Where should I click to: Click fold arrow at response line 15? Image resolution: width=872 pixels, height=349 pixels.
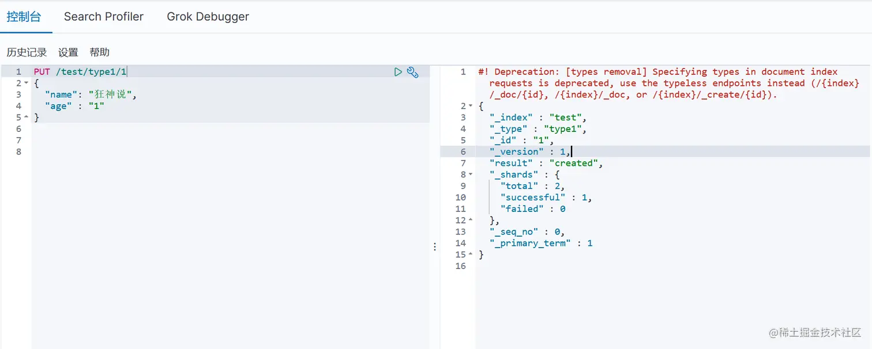pos(471,255)
